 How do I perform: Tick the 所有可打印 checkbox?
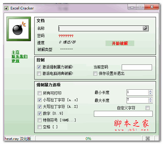(39, 93)
